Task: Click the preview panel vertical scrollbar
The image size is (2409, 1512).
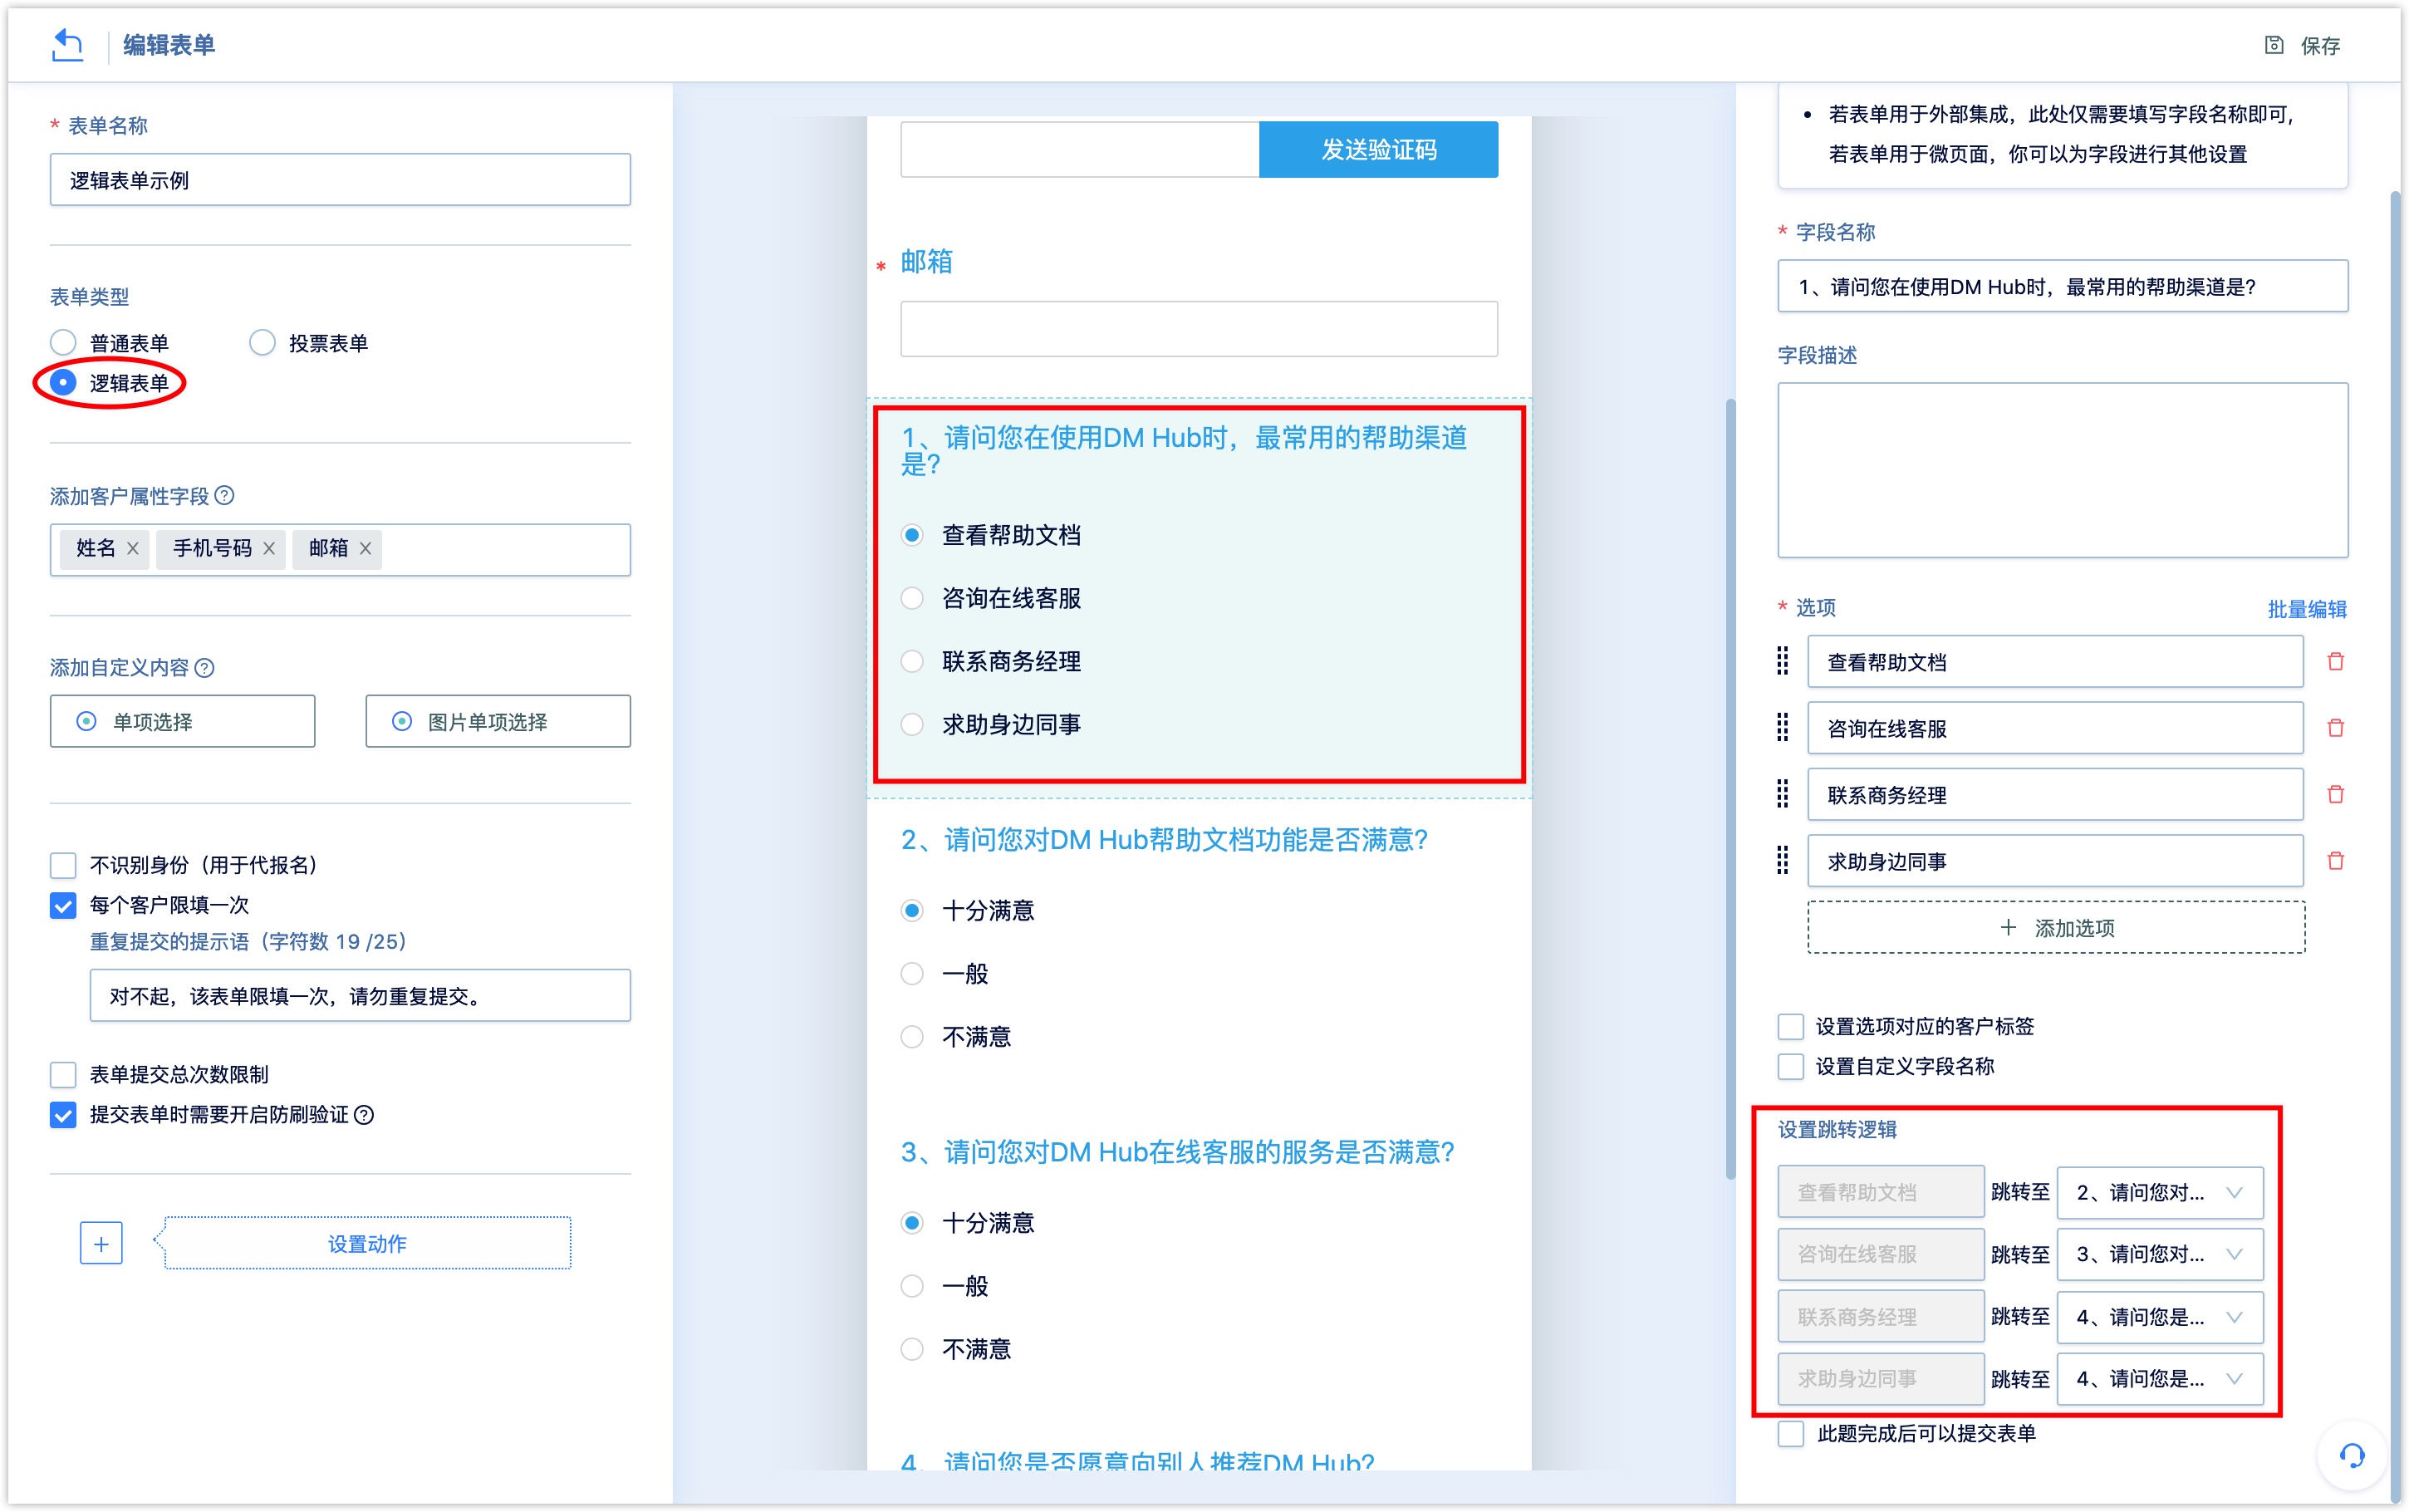Action: pos(1730,790)
